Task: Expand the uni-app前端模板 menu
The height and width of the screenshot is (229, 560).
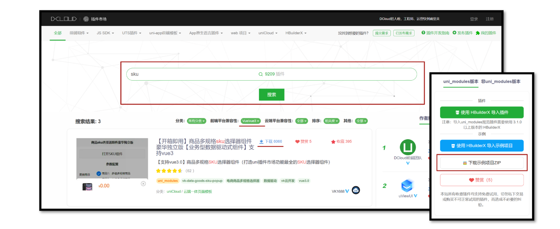Action: [x=165, y=33]
